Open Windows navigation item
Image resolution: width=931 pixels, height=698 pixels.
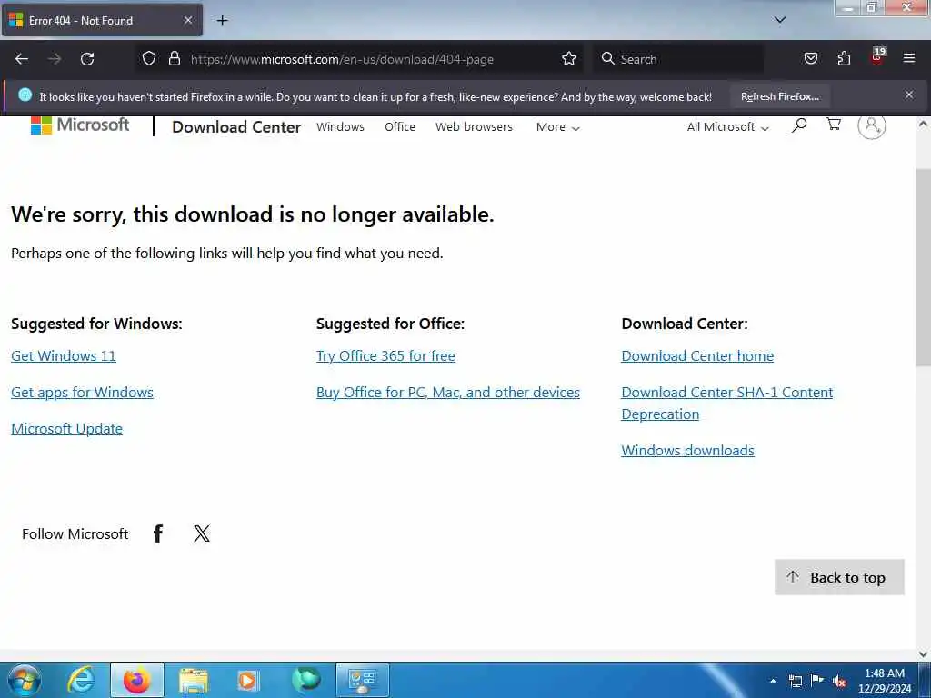pyautogui.click(x=340, y=127)
